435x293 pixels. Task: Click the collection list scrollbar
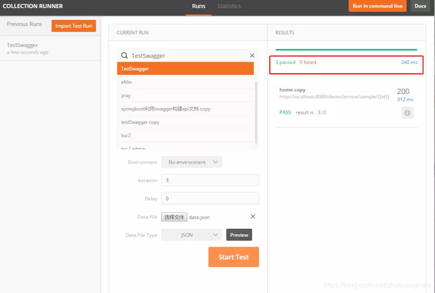click(x=256, y=112)
